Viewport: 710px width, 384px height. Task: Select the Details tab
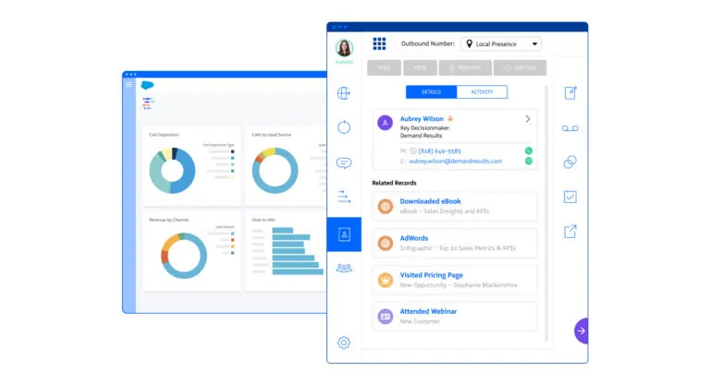pos(431,91)
